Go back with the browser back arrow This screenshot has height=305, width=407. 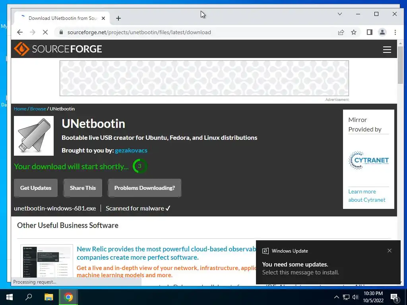tap(20, 33)
